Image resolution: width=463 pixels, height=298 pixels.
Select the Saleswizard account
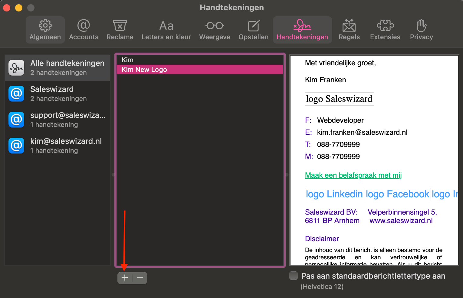[x=57, y=94]
